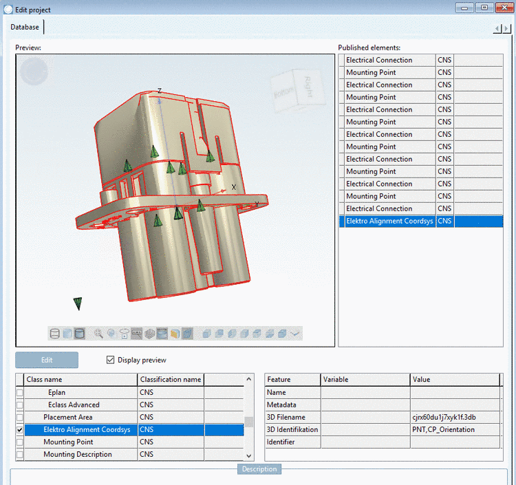Click the first blue standard-view cube icon
The width and height of the screenshot is (516, 485).
point(206,334)
